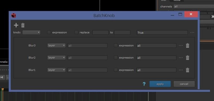Click the replace source text field
Screen dimensions: 214x101
pyautogui.click(x=101, y=32)
